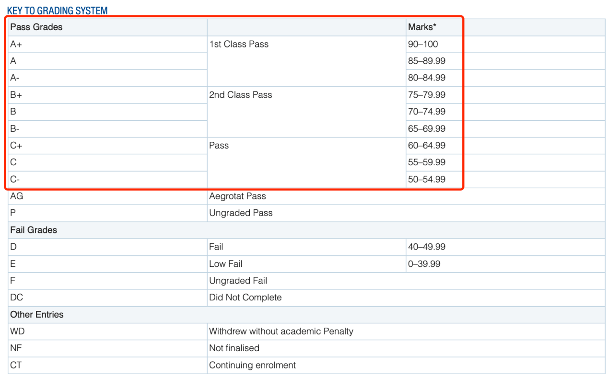Select the 50–54.99 marks cell
Screen dimensions: 608x378
(x=426, y=180)
